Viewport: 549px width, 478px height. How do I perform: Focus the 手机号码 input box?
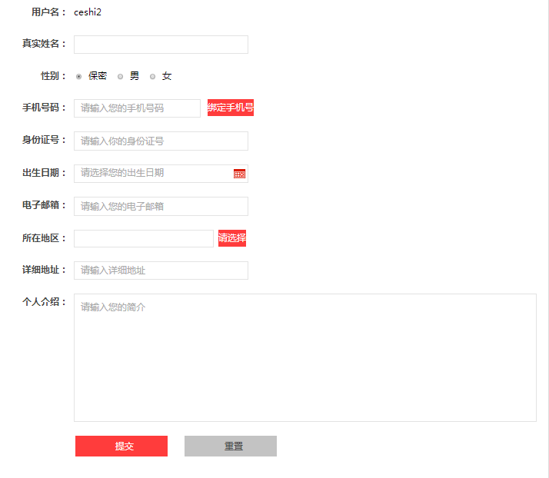[137, 108]
